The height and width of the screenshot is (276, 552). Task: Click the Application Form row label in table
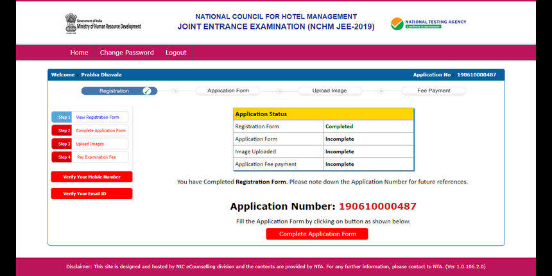click(256, 139)
